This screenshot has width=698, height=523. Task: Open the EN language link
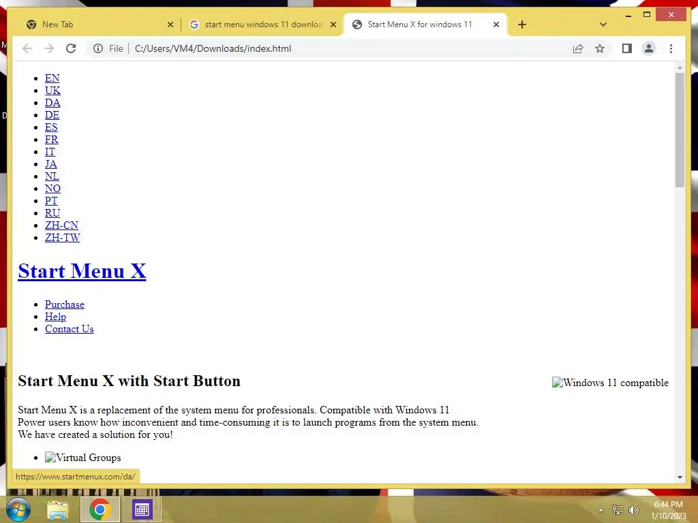click(x=52, y=78)
